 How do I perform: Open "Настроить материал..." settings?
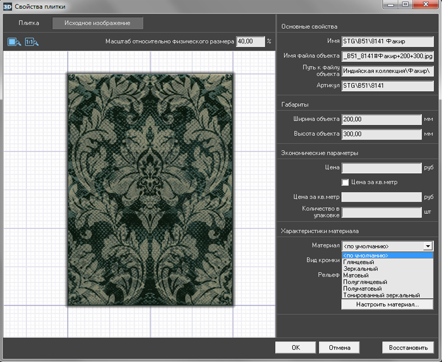387,305
